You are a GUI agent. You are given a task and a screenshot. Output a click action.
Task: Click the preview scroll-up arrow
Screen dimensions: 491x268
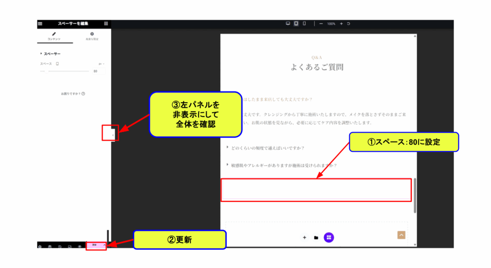click(x=415, y=36)
